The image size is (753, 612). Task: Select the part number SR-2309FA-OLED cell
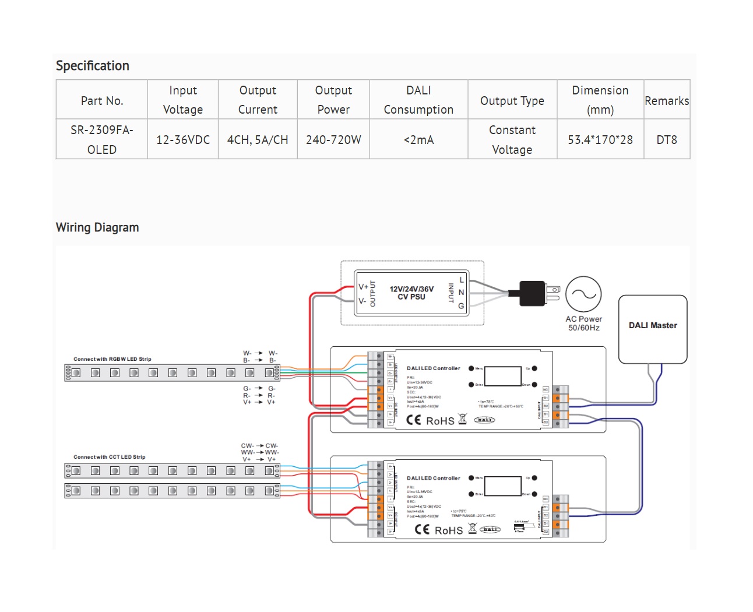(x=102, y=139)
